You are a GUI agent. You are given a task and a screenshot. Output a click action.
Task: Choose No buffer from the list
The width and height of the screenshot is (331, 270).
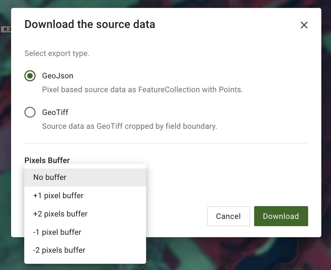pos(50,177)
